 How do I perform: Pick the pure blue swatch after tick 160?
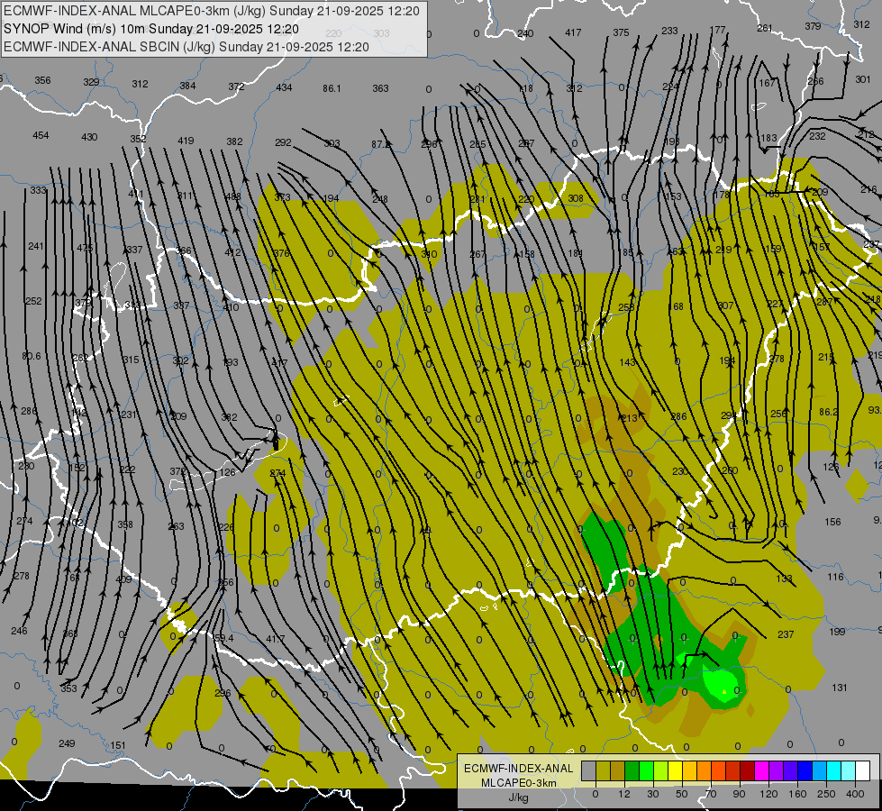pyautogui.click(x=805, y=770)
